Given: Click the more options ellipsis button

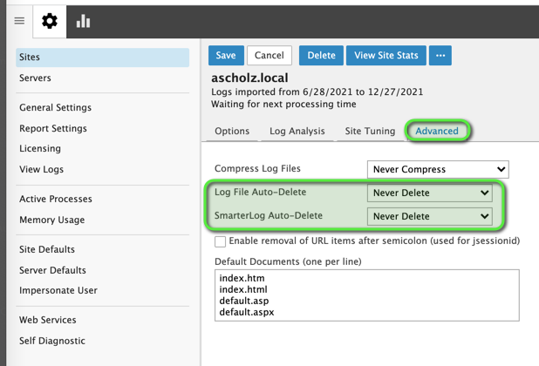Looking at the screenshot, I should [440, 55].
